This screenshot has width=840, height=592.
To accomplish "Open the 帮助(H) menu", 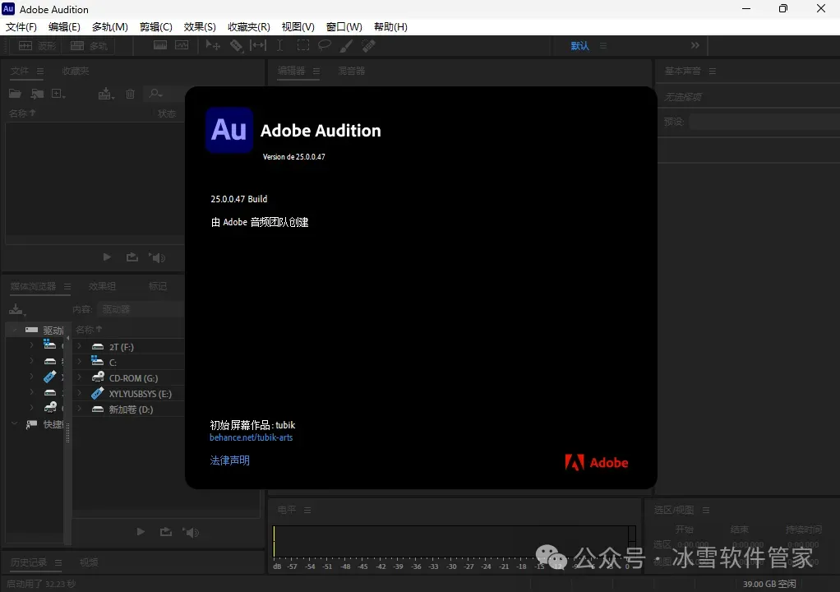I will 390,27.
